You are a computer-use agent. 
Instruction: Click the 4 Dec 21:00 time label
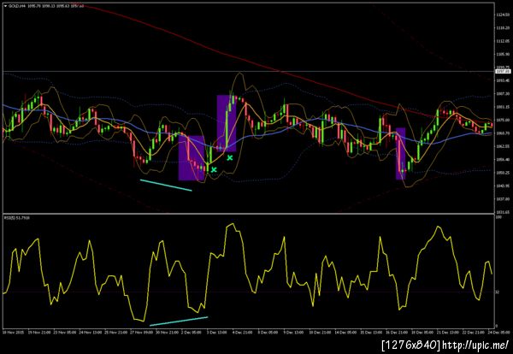pos(241,333)
